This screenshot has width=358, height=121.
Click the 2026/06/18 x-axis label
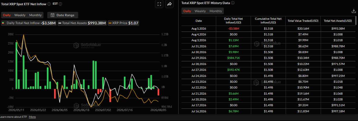tap(81, 110)
